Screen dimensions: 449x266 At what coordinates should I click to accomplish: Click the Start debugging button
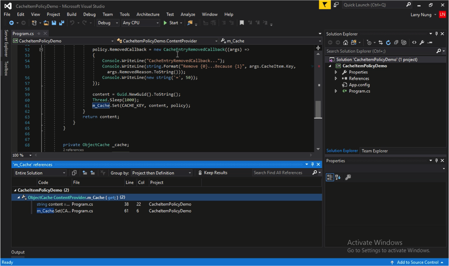tap(171, 23)
